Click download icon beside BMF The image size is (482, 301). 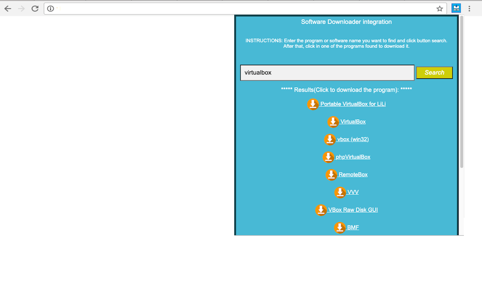click(x=340, y=228)
